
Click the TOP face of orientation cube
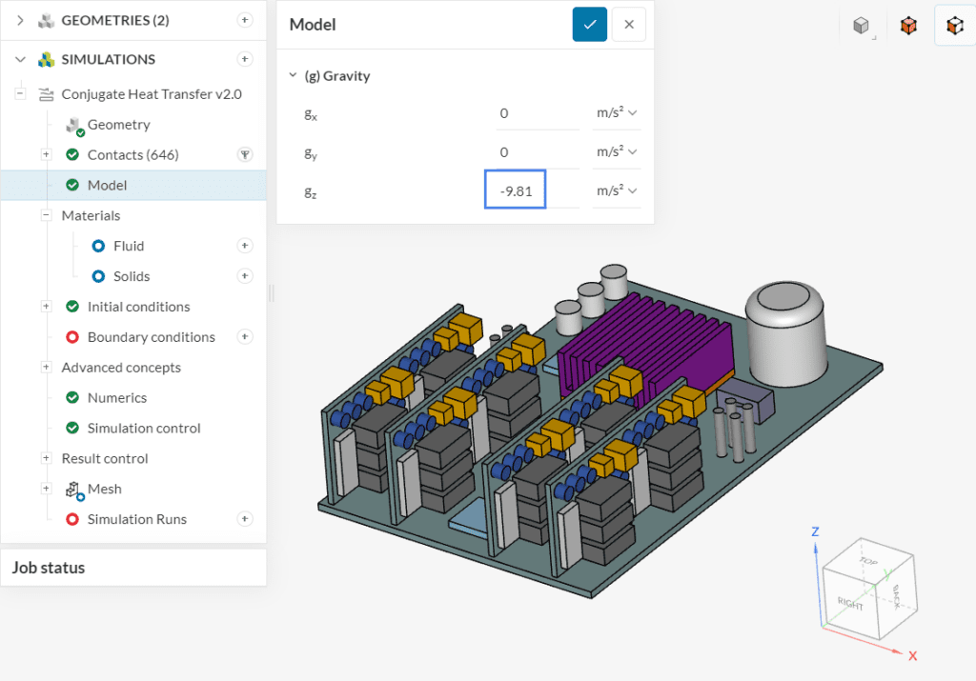(x=867, y=563)
